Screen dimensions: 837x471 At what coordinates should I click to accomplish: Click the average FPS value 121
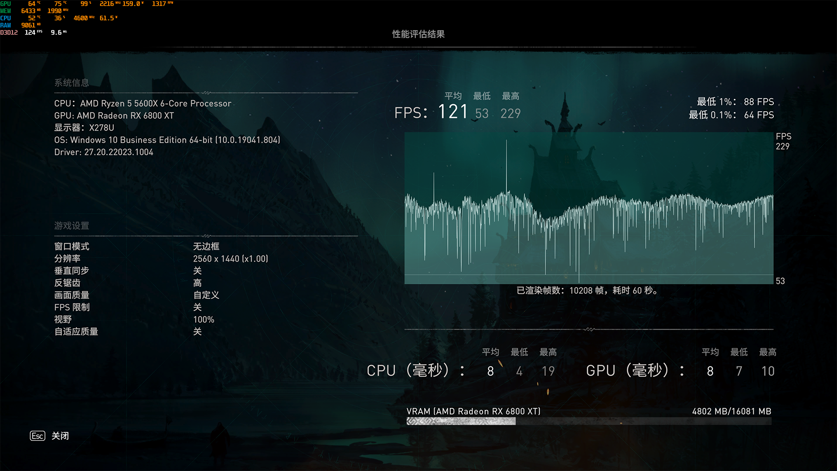point(453,112)
